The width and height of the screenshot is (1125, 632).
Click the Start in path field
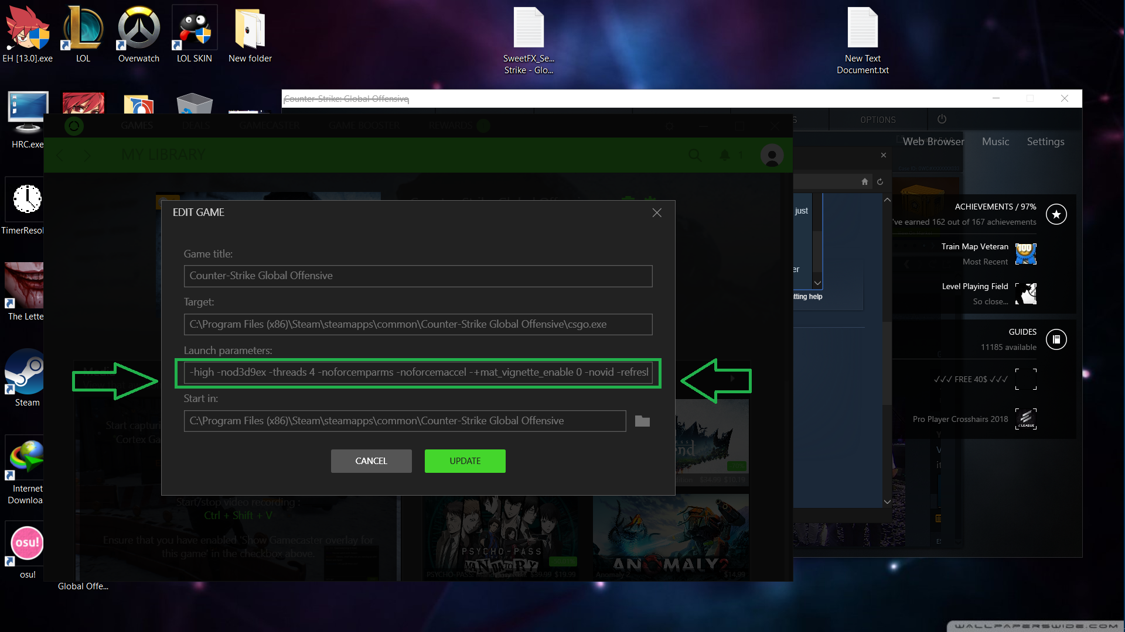point(405,421)
